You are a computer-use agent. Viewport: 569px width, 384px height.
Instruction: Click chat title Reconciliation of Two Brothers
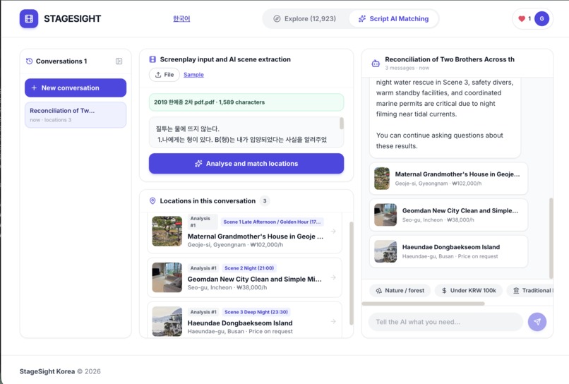(x=450, y=59)
